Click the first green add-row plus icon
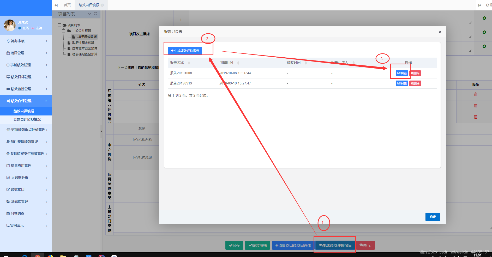This screenshot has width=492, height=257. click(484, 18)
